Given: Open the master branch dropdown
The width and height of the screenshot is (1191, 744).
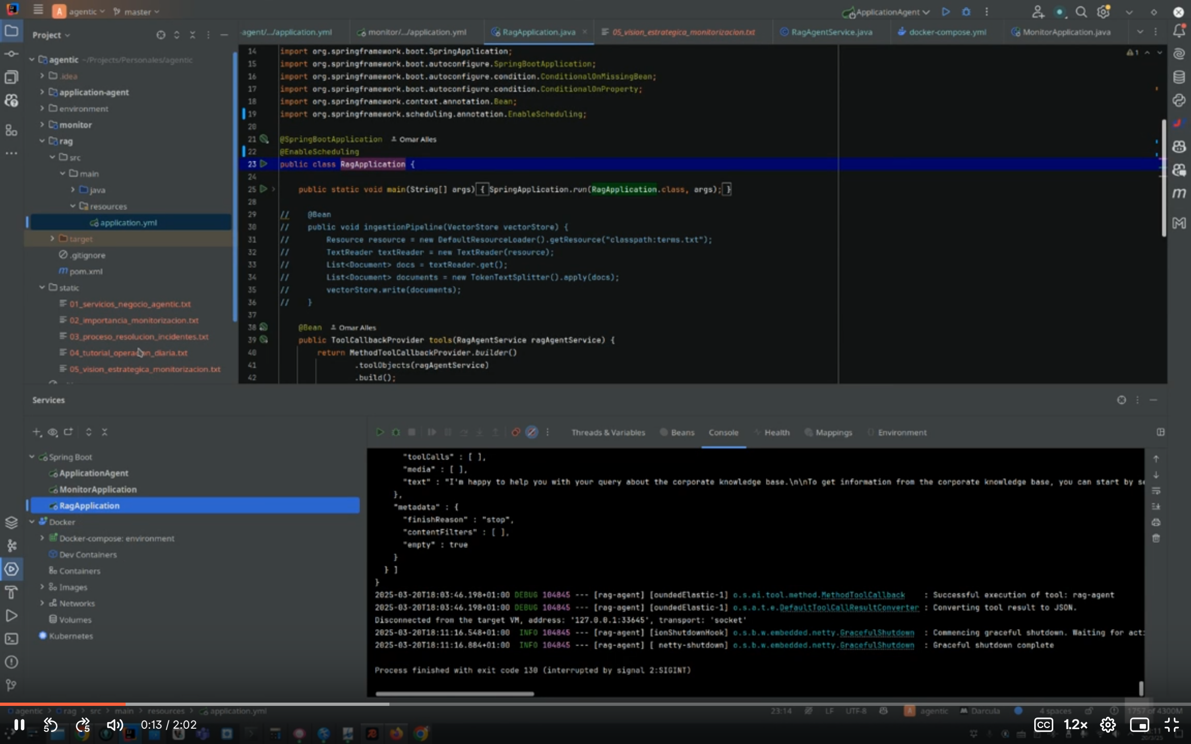Looking at the screenshot, I should coord(137,12).
